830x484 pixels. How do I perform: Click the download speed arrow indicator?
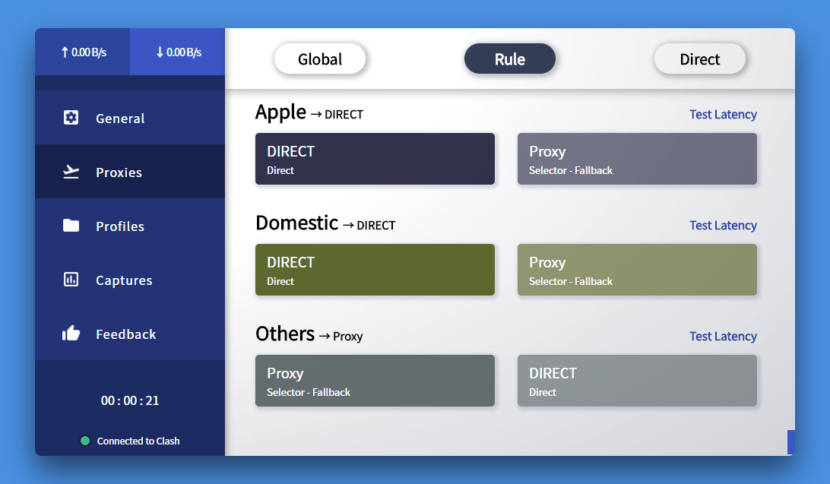point(158,52)
